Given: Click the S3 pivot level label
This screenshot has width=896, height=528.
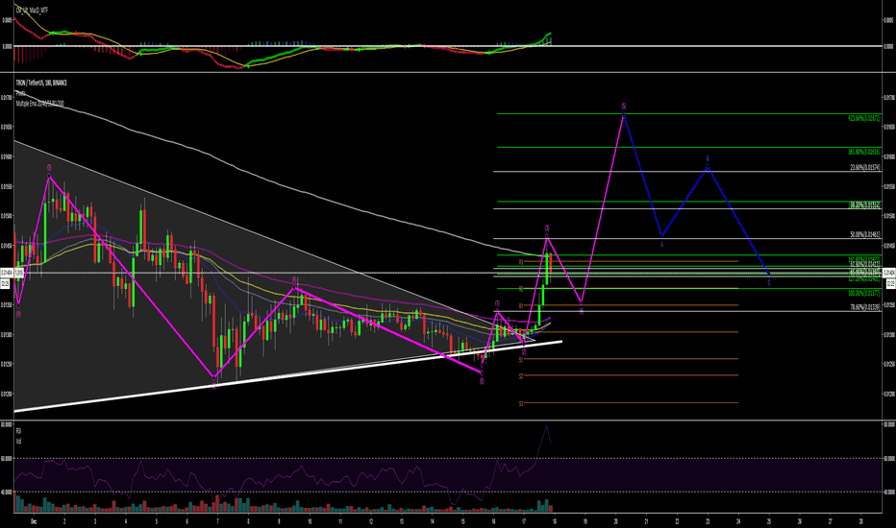Looking at the screenshot, I should 521,403.
